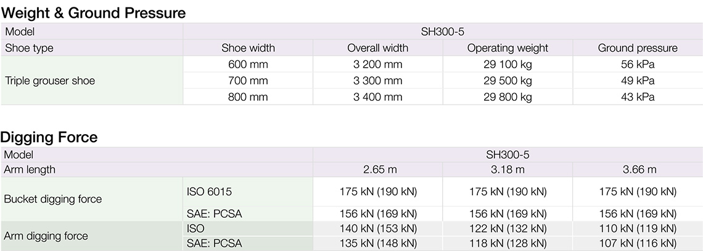Click the 56 kPa ground pressure value
Screen dimensions: 703x251
click(638, 65)
